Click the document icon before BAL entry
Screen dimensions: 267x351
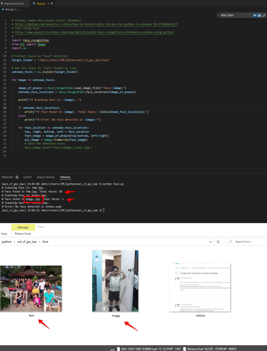click(119, 349)
